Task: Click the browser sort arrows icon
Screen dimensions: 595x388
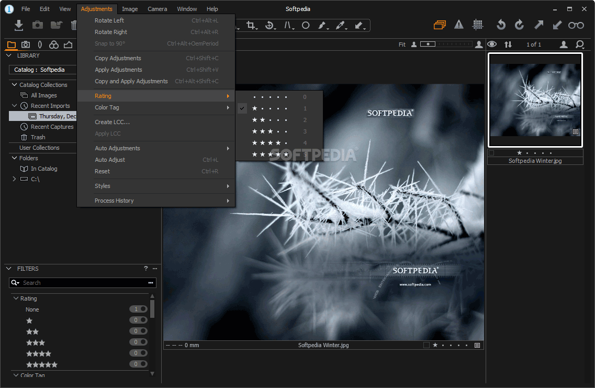Action: click(508, 45)
